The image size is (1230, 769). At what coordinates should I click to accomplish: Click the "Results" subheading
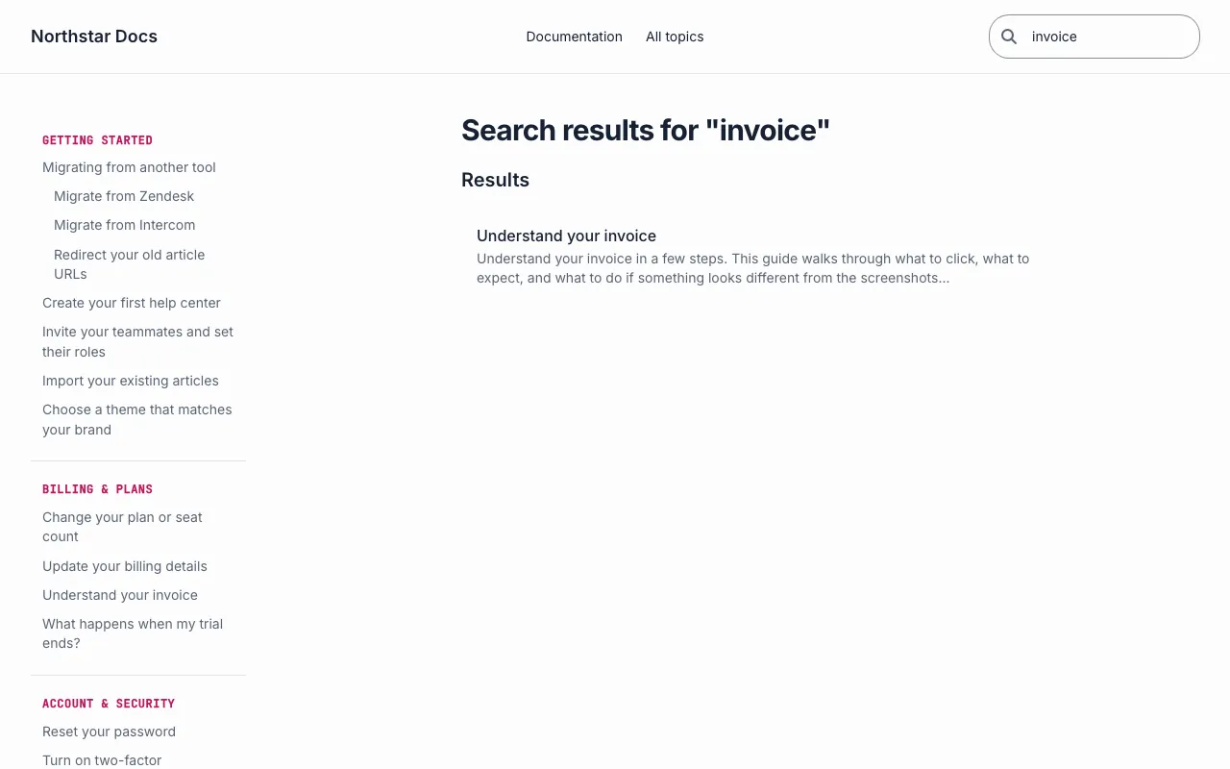pos(495,180)
